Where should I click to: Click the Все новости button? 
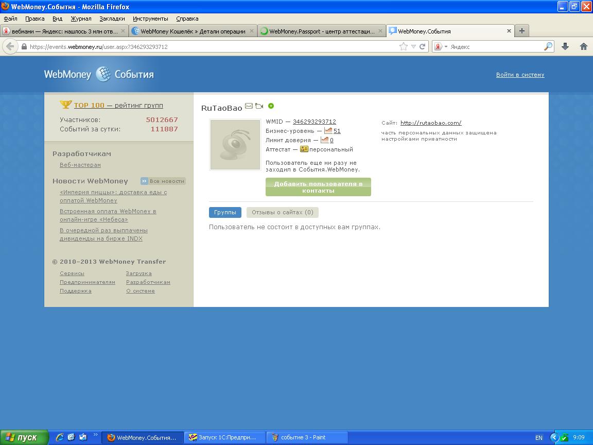pos(163,181)
